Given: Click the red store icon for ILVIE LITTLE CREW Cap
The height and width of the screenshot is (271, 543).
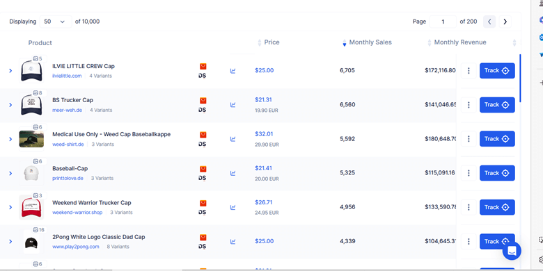Looking at the screenshot, I should 203,67.
